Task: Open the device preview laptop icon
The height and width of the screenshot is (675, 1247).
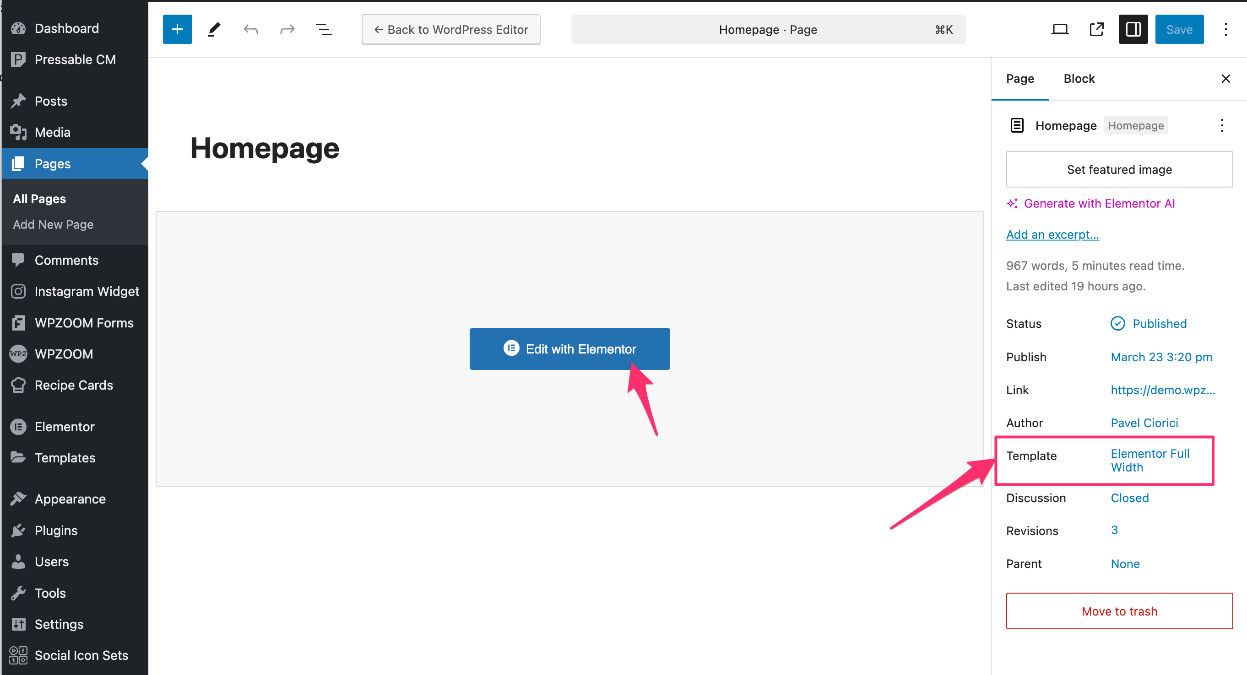Action: [1060, 29]
